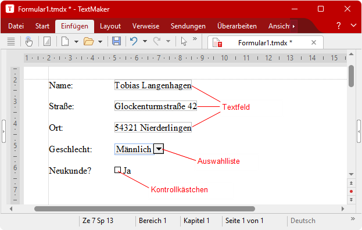Click horizontal scrollbar left arrow

tap(11, 209)
